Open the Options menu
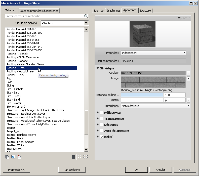 (x=184, y=18)
